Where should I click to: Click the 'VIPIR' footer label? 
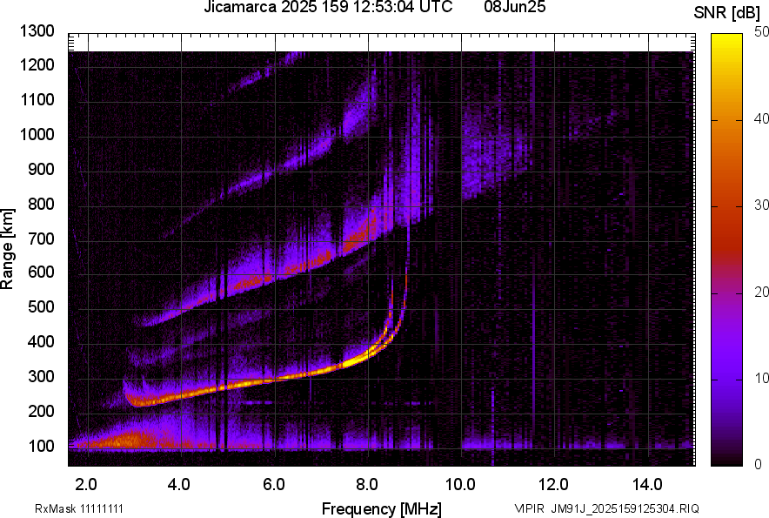pos(529,508)
